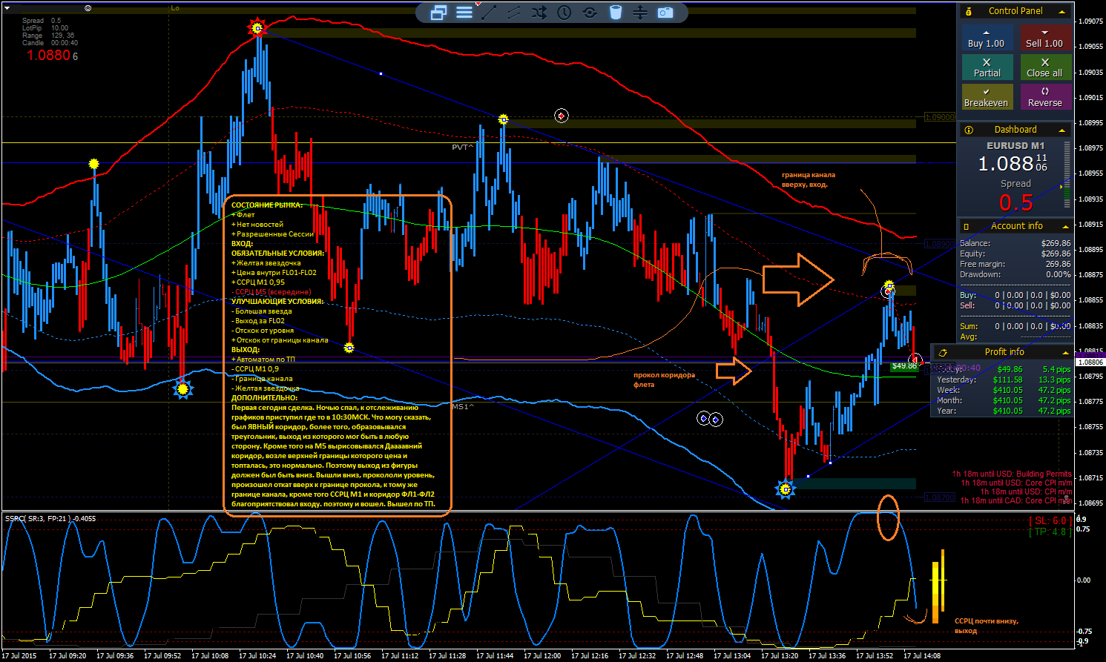The width and height of the screenshot is (1106, 662).
Task: Click the Equity row in Account info
Action: click(1015, 254)
